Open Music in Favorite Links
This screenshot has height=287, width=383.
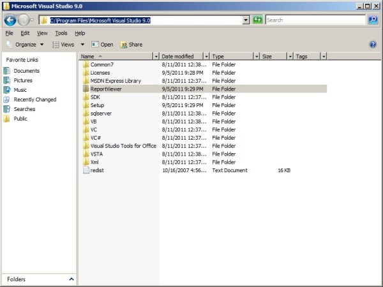pos(20,90)
